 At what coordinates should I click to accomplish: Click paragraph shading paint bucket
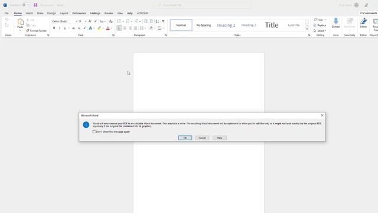tap(151, 28)
